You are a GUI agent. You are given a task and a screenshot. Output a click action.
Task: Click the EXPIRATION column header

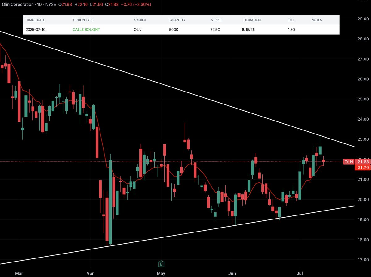pyautogui.click(x=251, y=20)
